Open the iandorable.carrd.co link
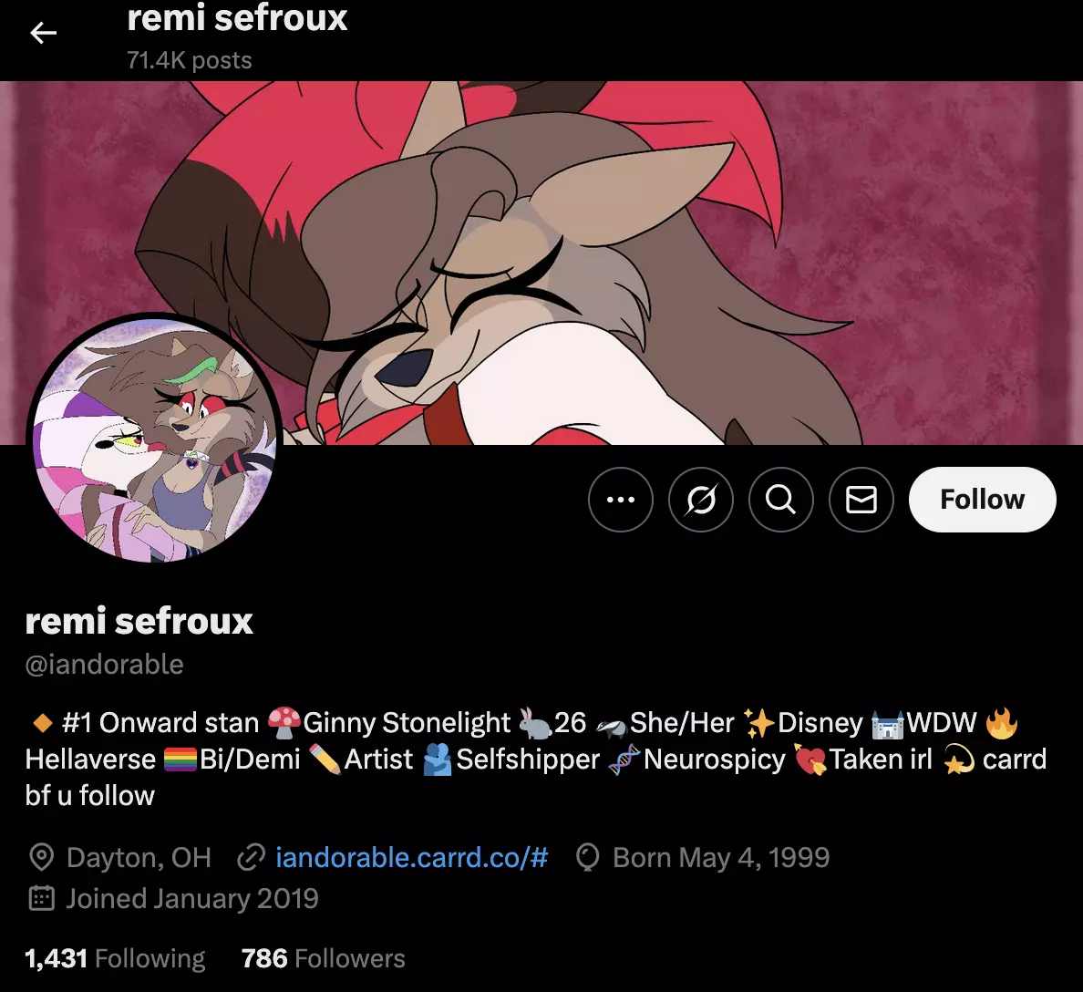This screenshot has height=992, width=1083. point(412,857)
